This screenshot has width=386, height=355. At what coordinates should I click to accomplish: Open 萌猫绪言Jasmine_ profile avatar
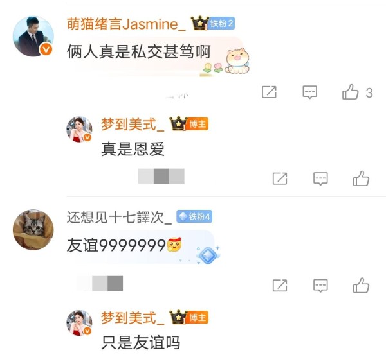pyautogui.click(x=33, y=37)
